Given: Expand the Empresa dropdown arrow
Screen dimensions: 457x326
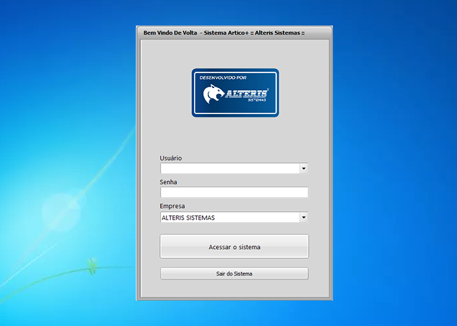Looking at the screenshot, I should point(304,217).
